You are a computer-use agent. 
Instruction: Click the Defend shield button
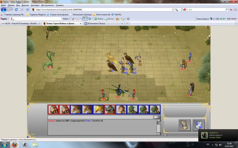(x=199, y=125)
